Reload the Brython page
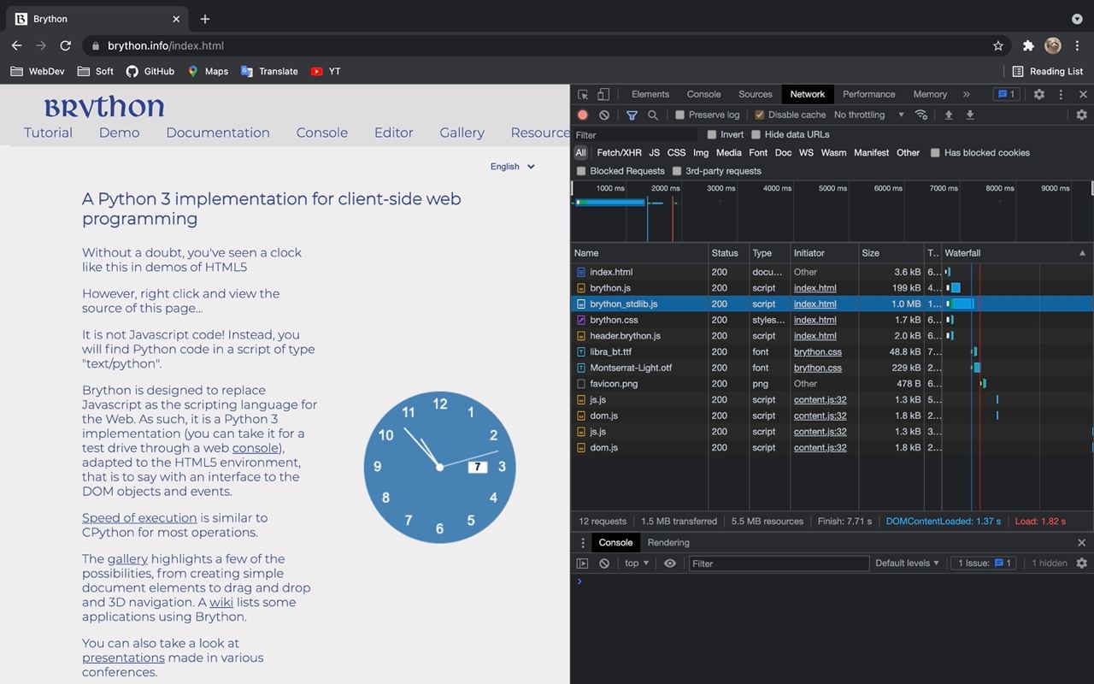 (x=65, y=45)
